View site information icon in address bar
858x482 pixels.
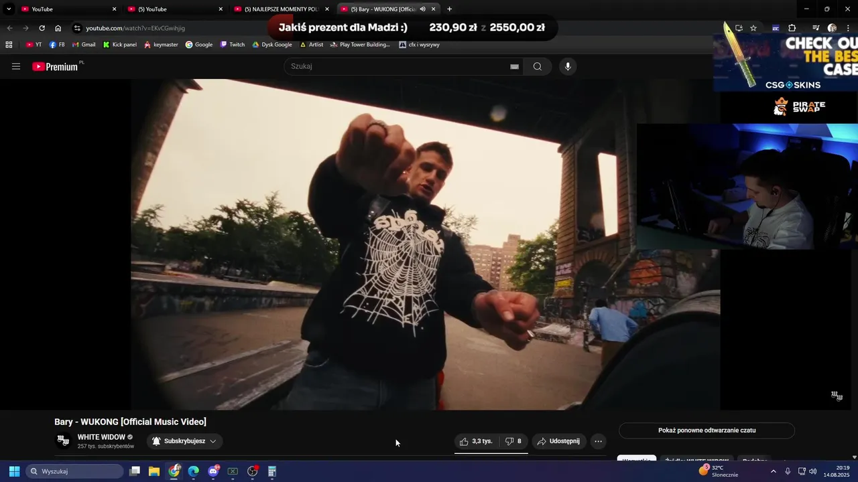pos(77,28)
